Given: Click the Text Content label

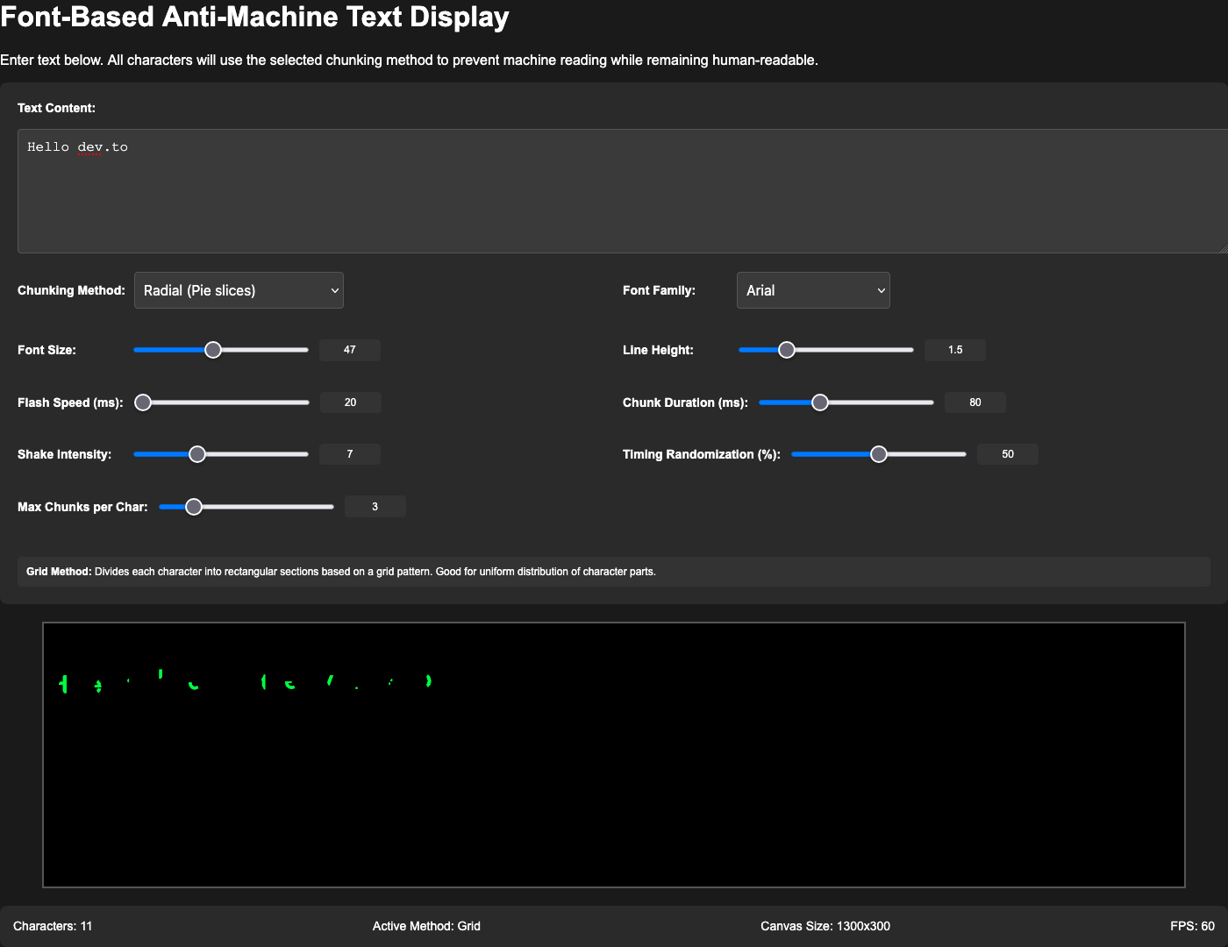Looking at the screenshot, I should coord(56,108).
